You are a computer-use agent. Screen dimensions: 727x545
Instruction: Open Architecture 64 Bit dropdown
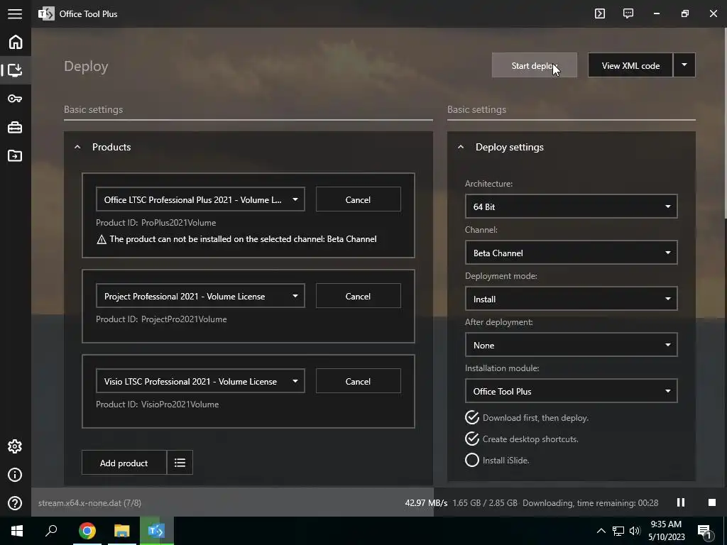pyautogui.click(x=572, y=207)
